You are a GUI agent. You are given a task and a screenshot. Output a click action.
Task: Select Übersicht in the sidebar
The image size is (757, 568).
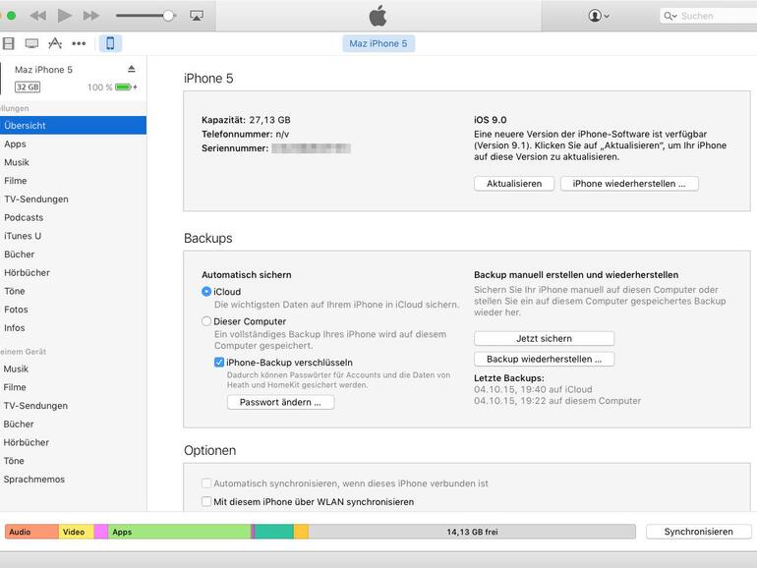pos(73,126)
